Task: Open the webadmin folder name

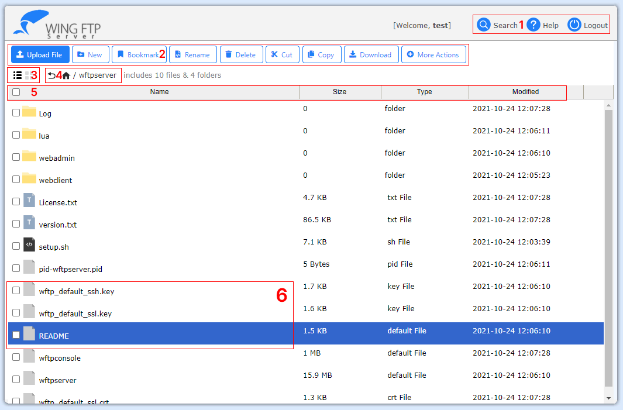Action: tap(57, 158)
